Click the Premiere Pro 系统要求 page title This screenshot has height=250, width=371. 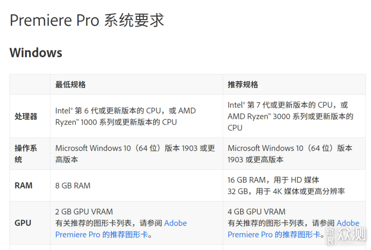(87, 21)
